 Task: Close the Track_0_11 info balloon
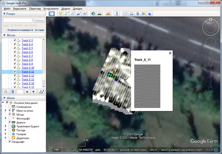pos(170,53)
